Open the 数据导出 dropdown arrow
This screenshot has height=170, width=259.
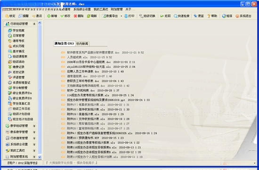[x=121, y=16]
